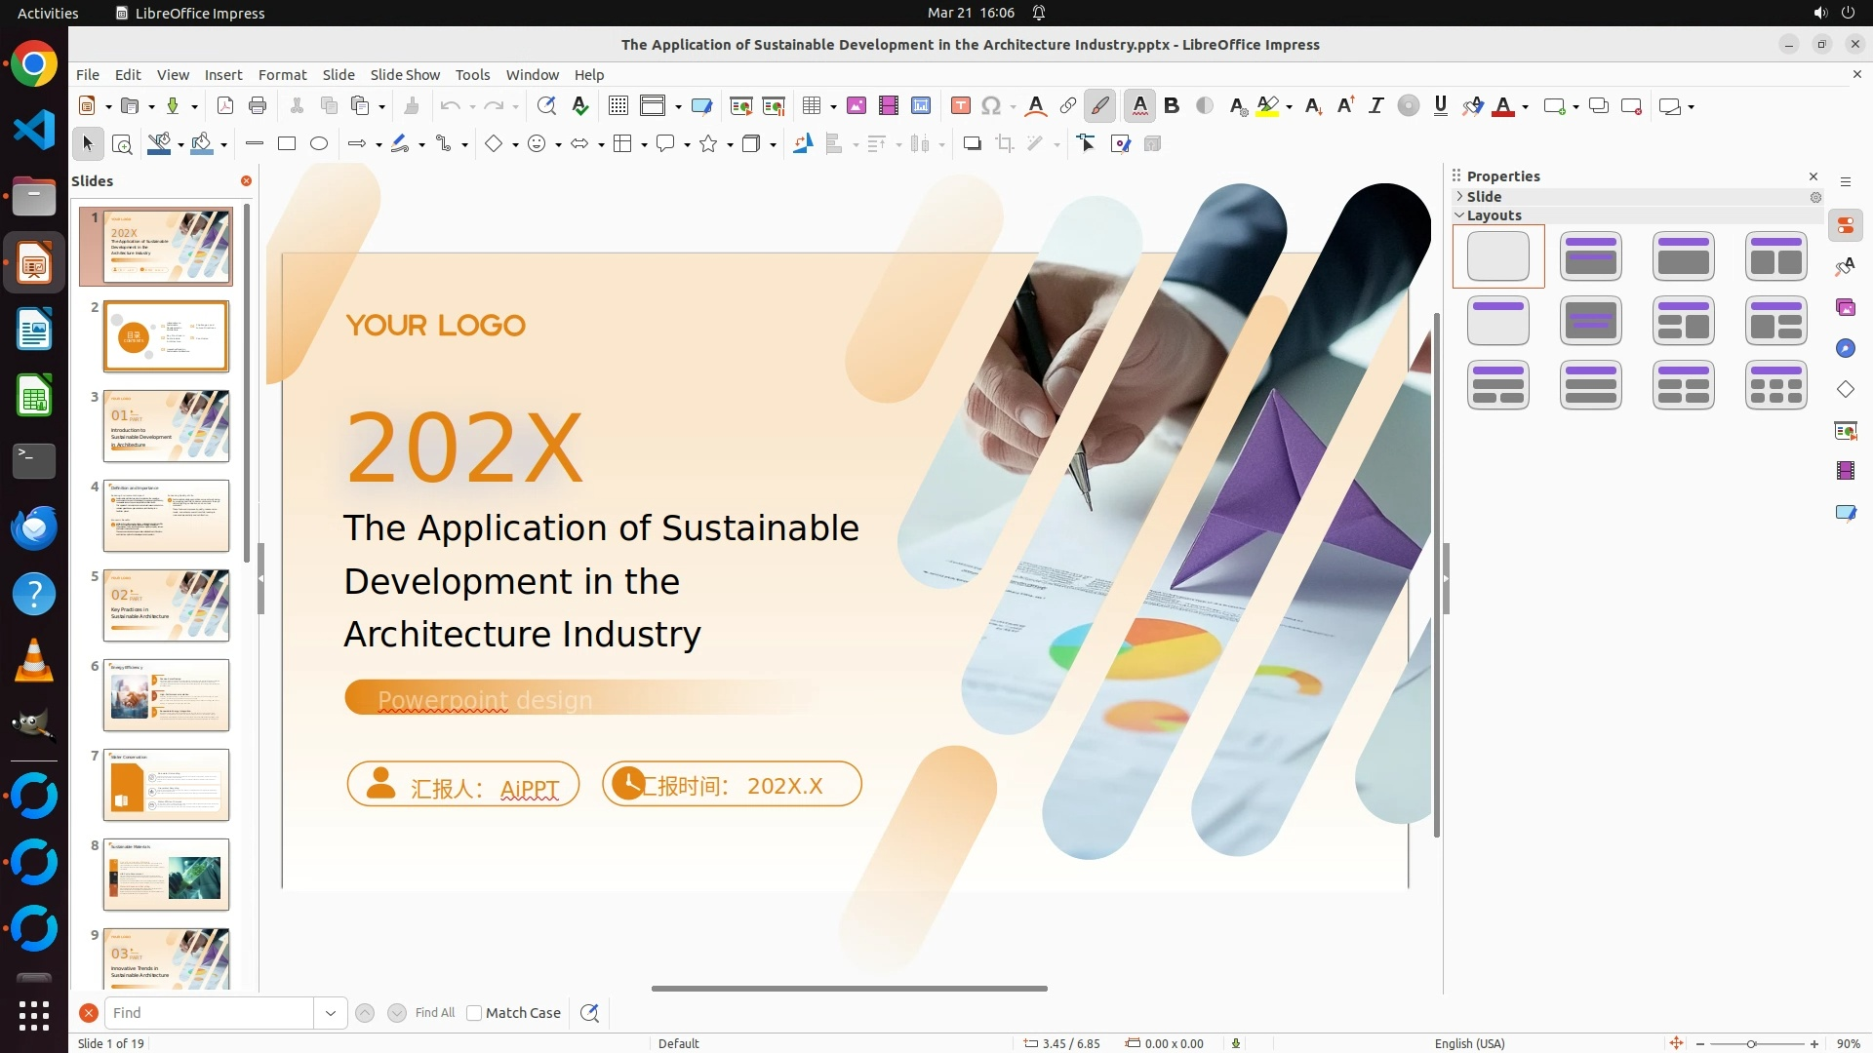Click the Find All button
This screenshot has width=1873, height=1053.
(434, 1013)
